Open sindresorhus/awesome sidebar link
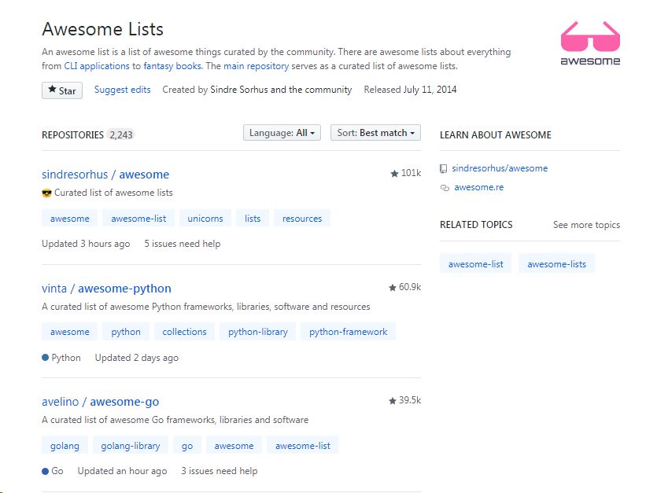 [x=500, y=168]
